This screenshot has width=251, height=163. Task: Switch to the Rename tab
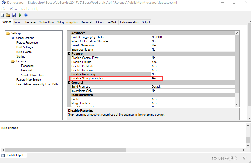point(30,22)
